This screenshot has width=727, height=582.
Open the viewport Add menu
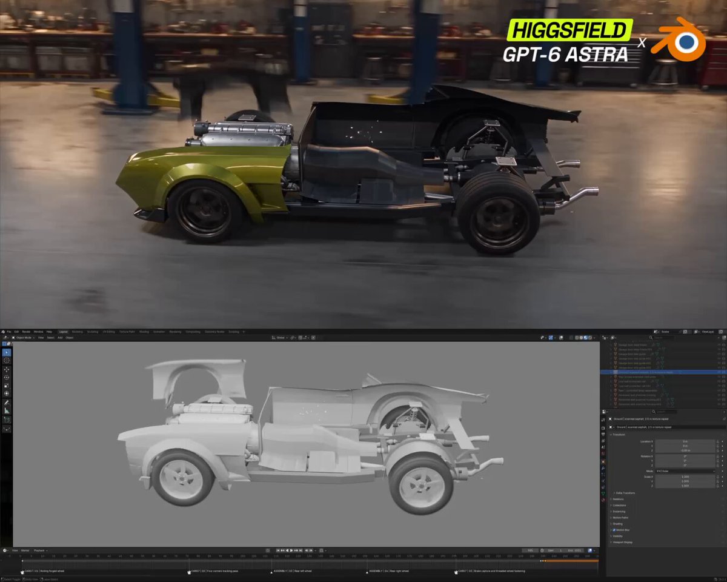(60, 338)
